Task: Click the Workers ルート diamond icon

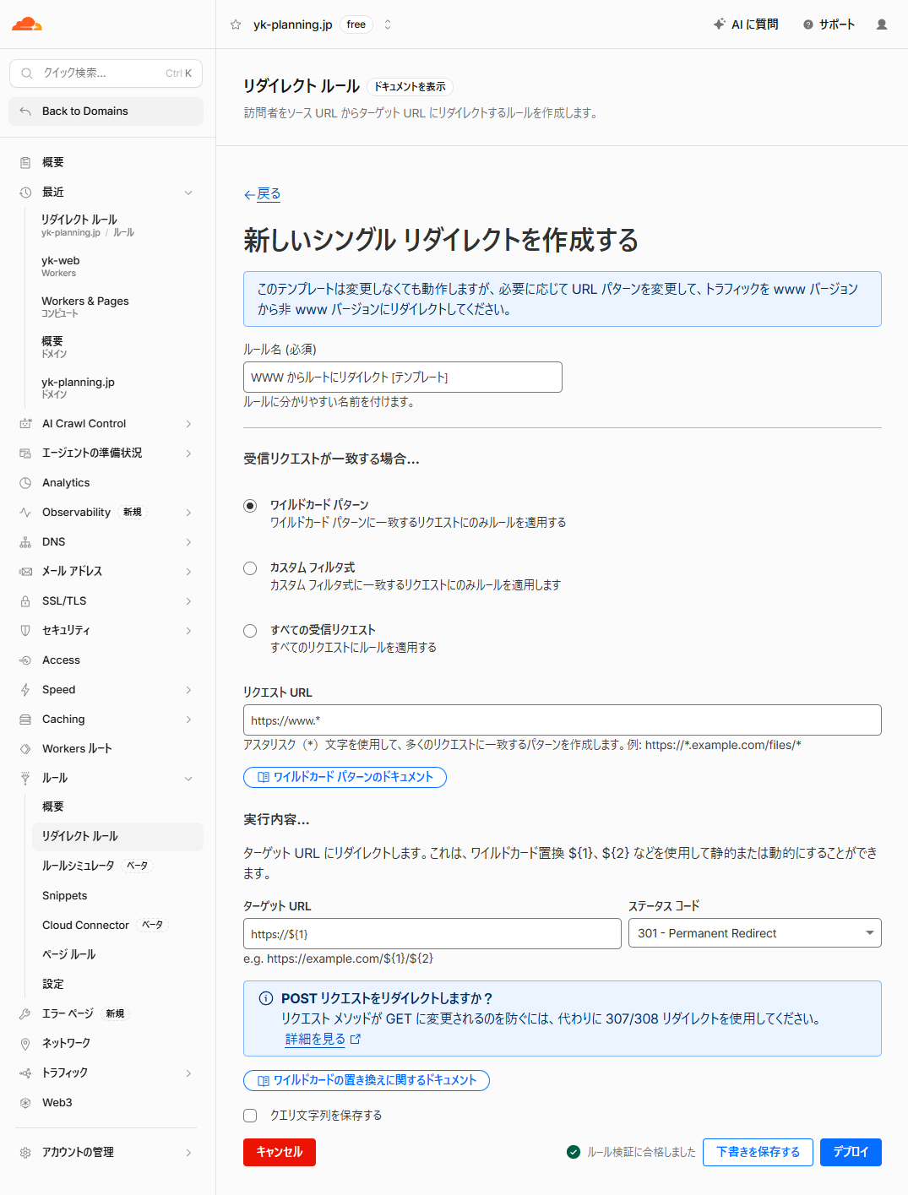Action: tap(25, 749)
